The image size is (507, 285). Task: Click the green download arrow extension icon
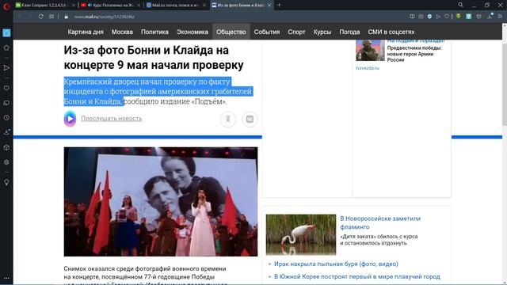(x=459, y=16)
